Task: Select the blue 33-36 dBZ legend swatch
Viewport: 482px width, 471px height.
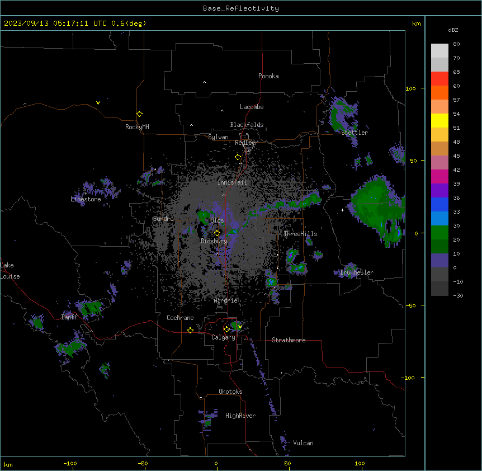Action: point(440,204)
